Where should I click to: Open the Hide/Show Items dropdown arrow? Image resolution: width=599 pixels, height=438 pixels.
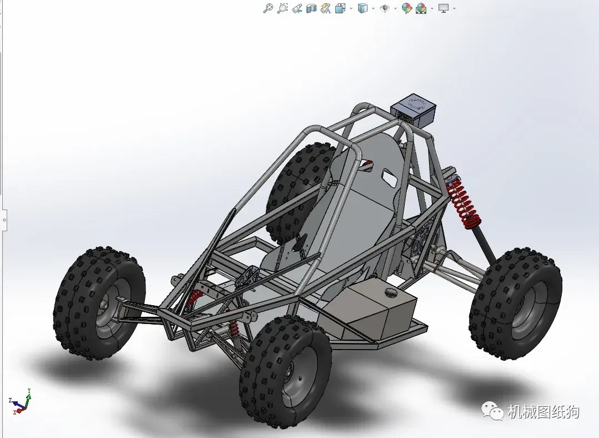[x=395, y=8]
